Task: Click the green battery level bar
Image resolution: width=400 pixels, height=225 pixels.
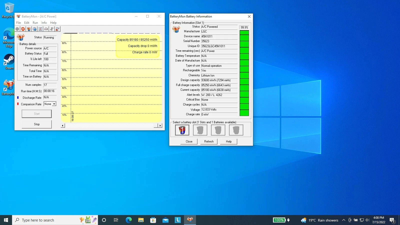Action: (244, 73)
